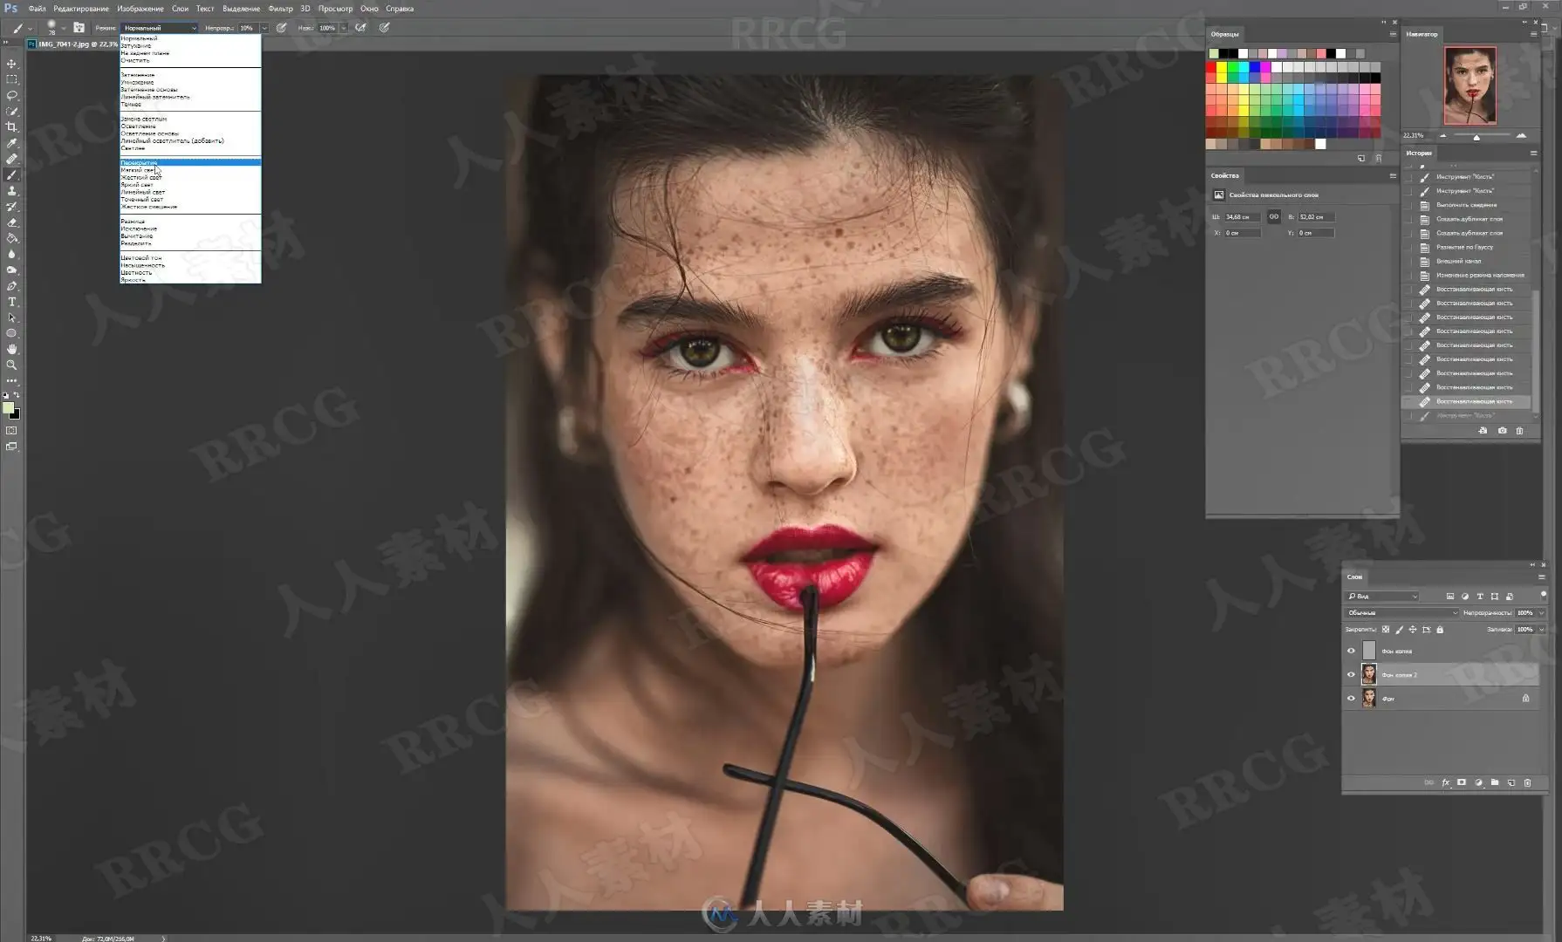Hide the 'Фон копия' layer
1562x942 pixels.
point(1351,651)
